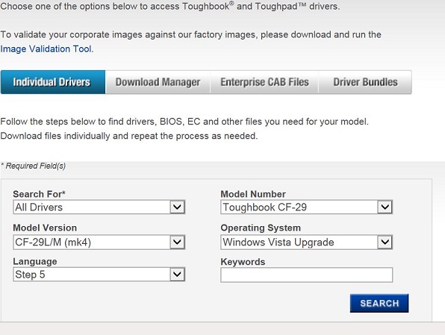Focus the Keywords text field
445x335 pixels.
(307, 275)
